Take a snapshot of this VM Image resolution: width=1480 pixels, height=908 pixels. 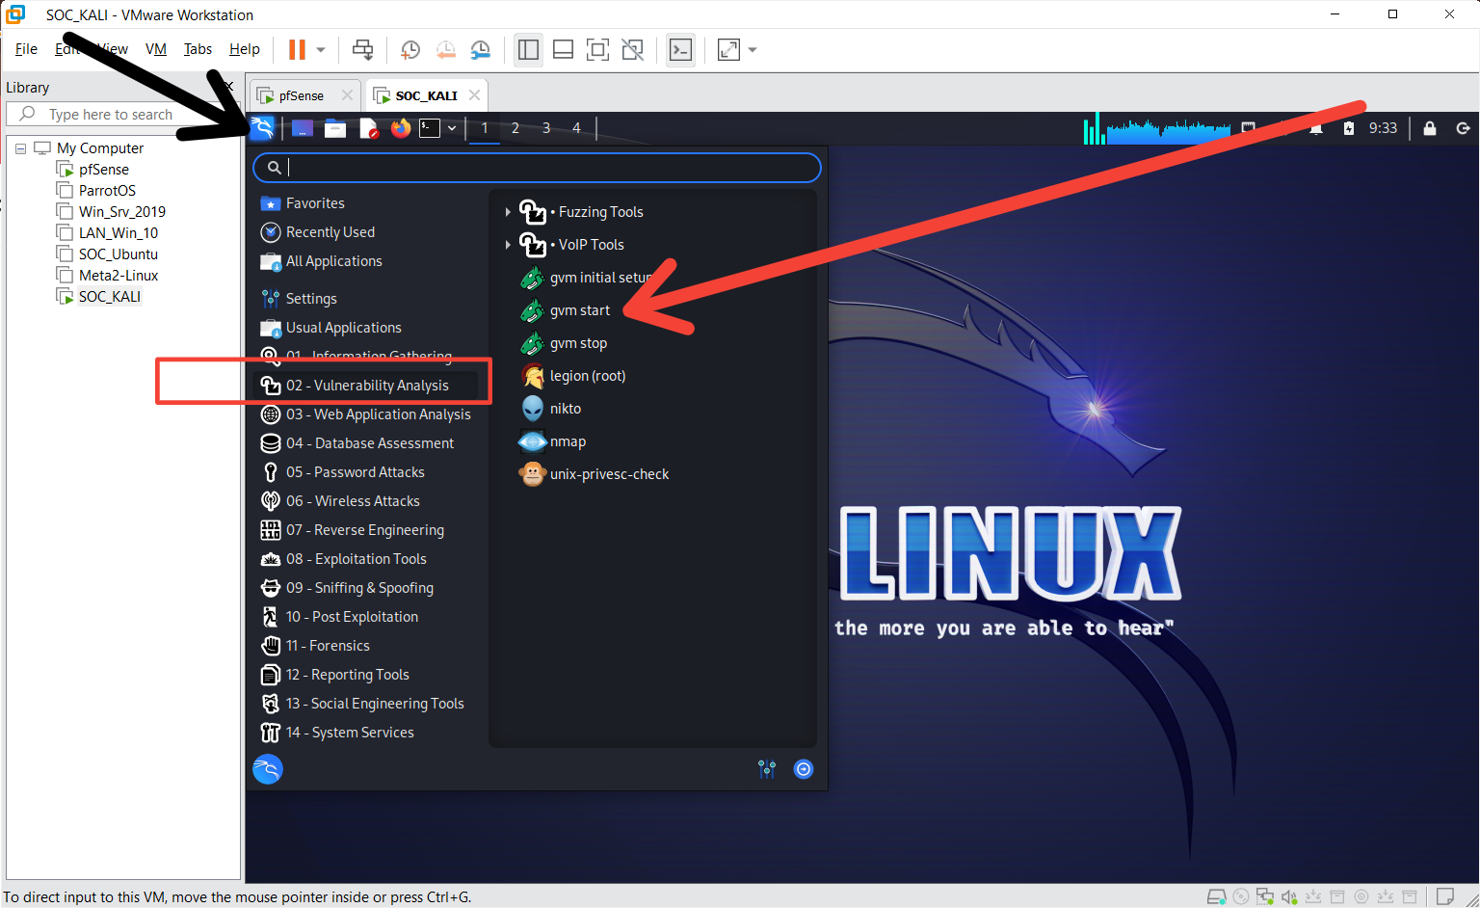tap(410, 50)
